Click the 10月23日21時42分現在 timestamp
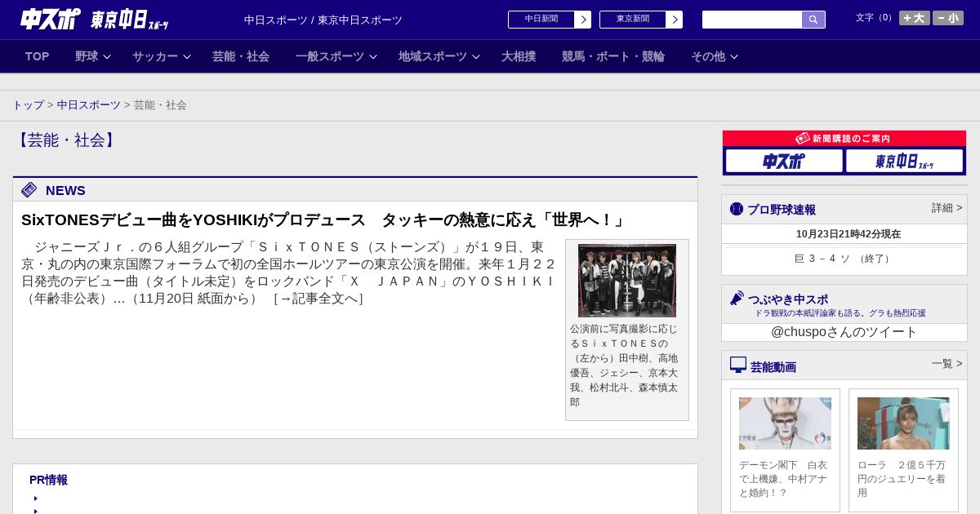Screen dimensions: 980x514 [x=849, y=234]
